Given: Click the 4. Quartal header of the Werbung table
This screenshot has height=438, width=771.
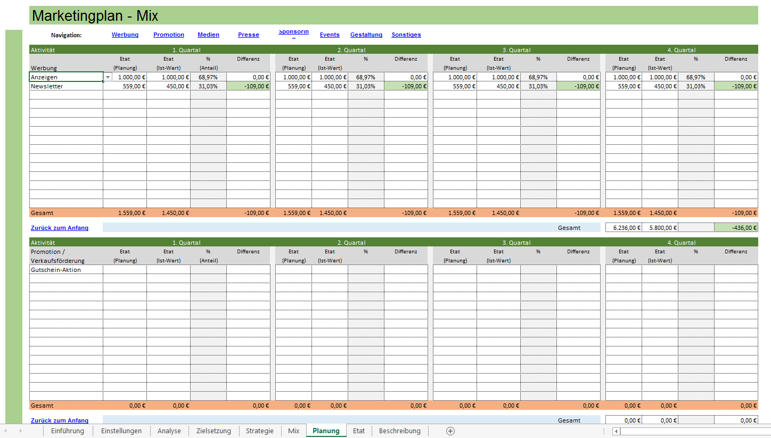Looking at the screenshot, I should coord(682,50).
